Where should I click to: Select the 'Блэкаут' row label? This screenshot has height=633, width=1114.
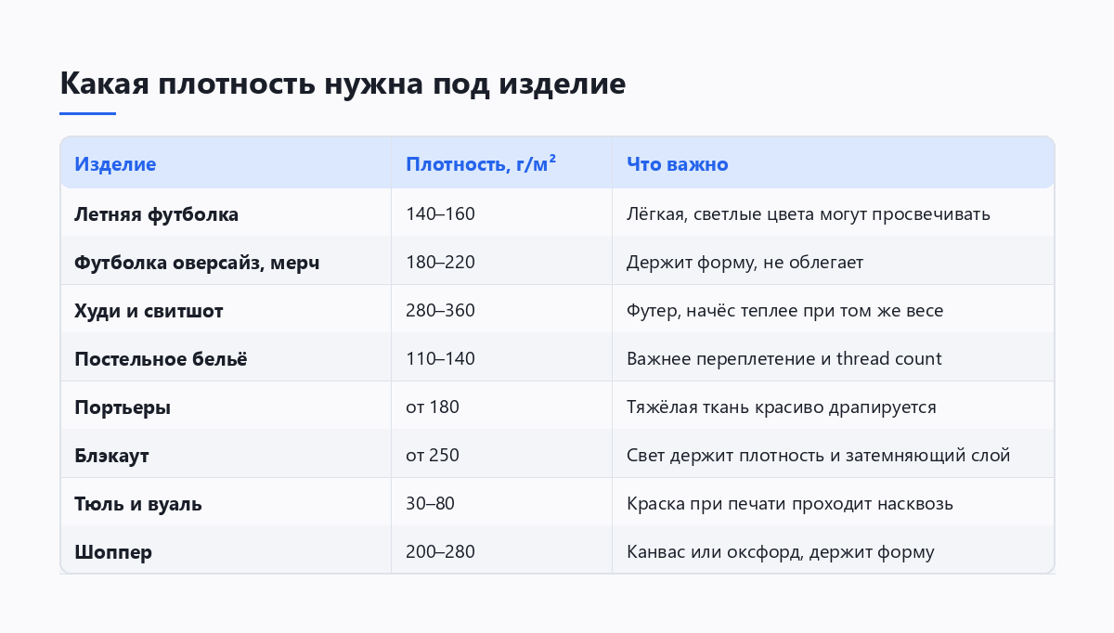[111, 456]
